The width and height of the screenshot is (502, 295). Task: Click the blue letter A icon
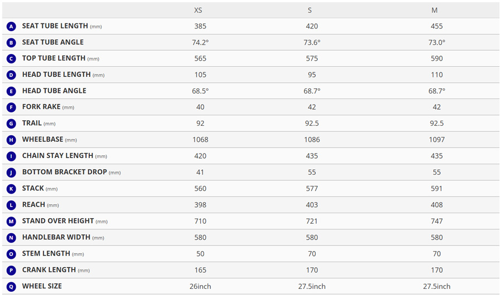coord(11,26)
